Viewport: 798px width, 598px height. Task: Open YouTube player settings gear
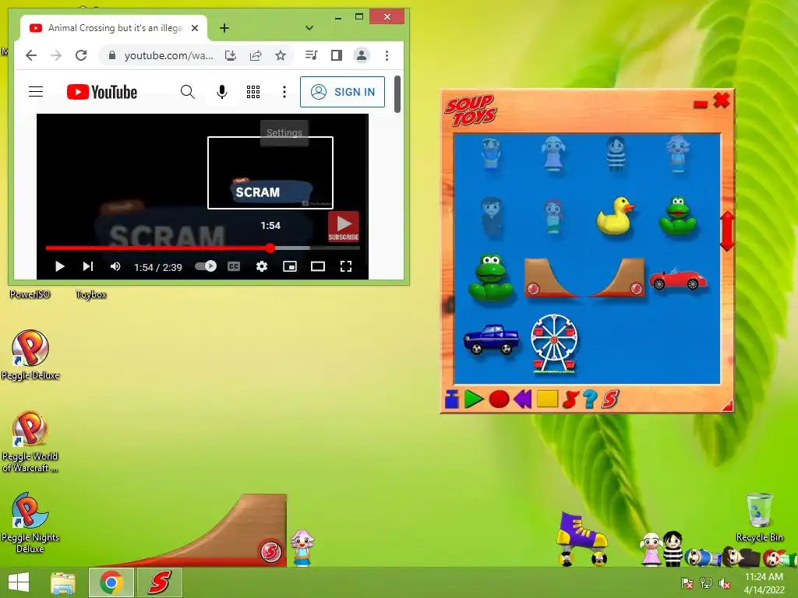click(x=262, y=266)
